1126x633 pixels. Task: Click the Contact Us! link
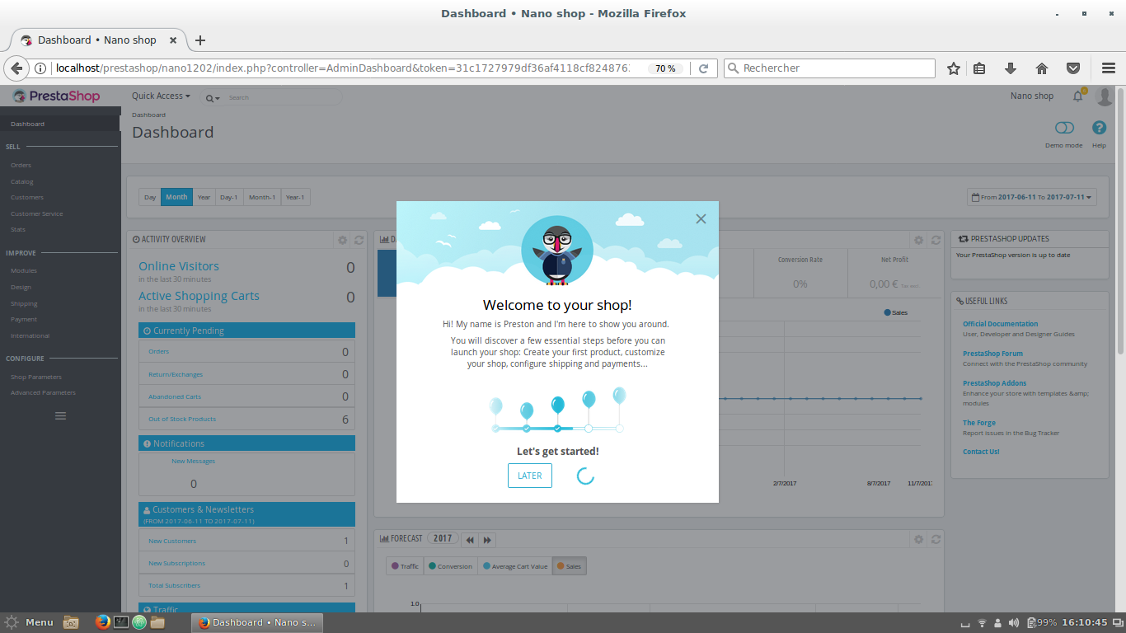981,452
